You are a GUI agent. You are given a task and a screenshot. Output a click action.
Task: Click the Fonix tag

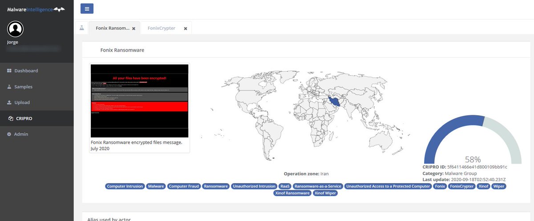(440, 186)
